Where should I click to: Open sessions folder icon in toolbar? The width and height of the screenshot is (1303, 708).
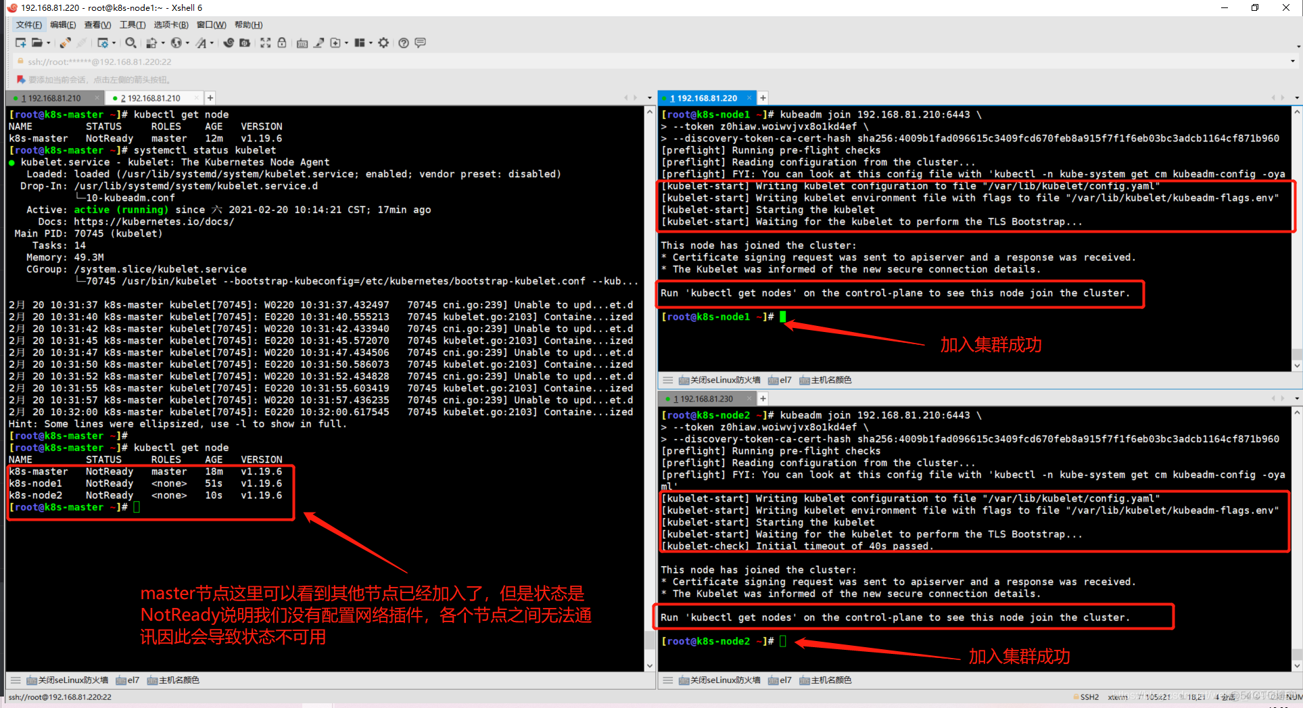click(37, 43)
